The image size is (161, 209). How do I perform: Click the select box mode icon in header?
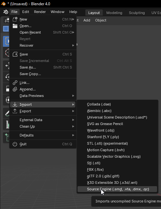coord(6,29)
